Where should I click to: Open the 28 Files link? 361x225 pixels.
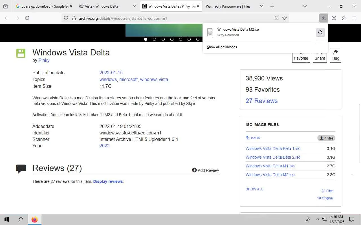click(327, 191)
